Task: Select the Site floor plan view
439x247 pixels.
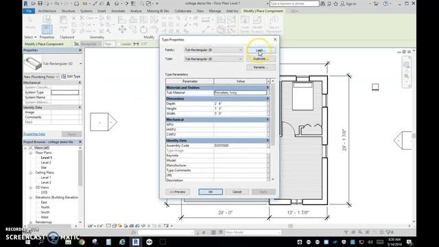Action: click(x=44, y=167)
